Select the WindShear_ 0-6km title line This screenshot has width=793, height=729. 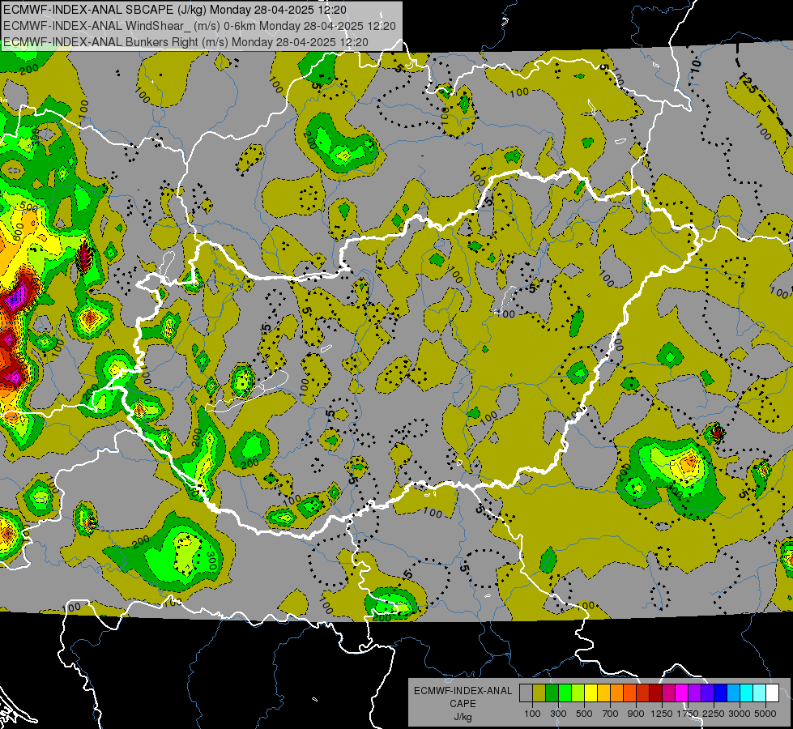tap(199, 26)
